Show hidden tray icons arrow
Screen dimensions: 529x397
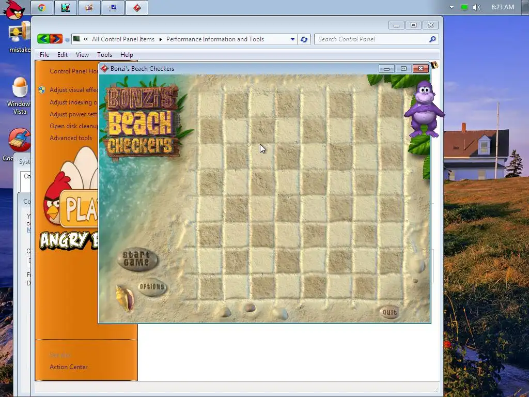[452, 7]
